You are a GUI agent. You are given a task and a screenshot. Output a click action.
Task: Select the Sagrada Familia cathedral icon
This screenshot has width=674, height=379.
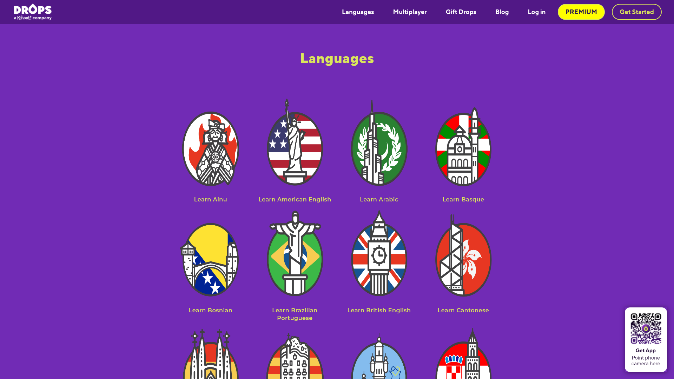[211, 354]
